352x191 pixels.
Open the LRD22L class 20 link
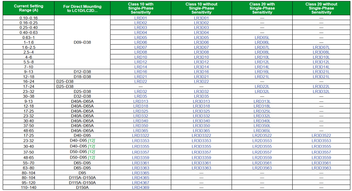click(262, 86)
